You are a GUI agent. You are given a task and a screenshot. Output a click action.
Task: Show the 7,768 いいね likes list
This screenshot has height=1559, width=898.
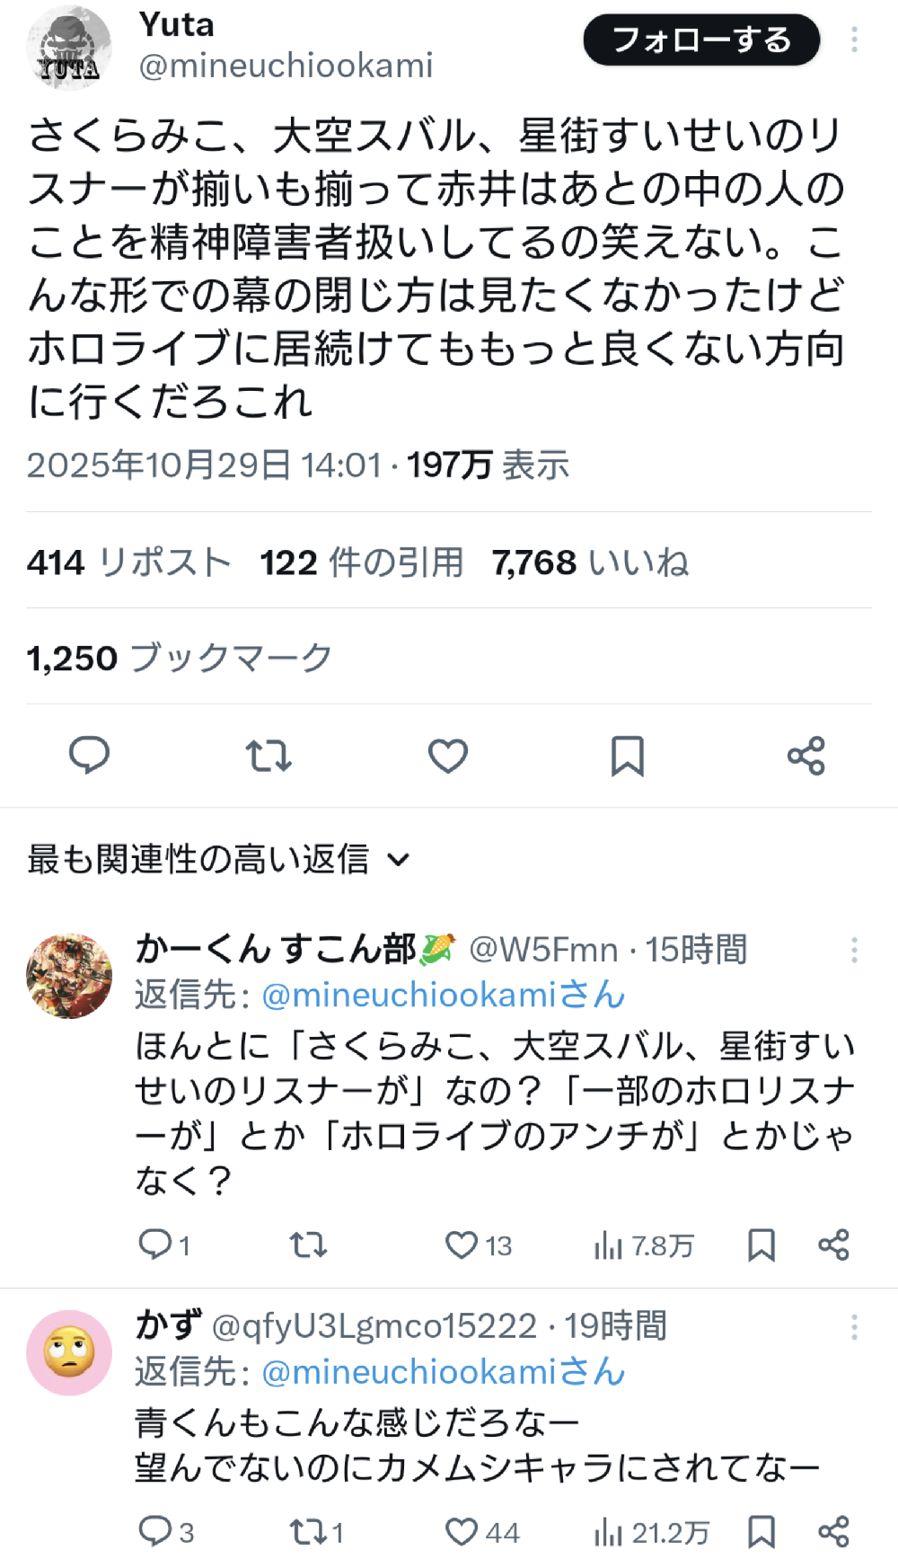[590, 562]
